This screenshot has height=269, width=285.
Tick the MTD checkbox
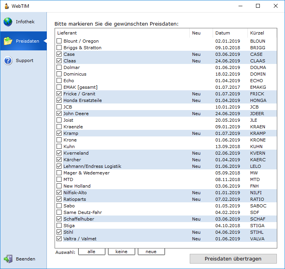click(59, 179)
